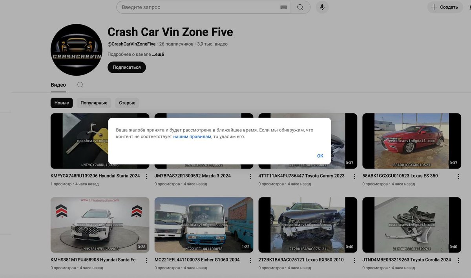Screen dimensions: 471x278
Task: Click the Создать button
Action: pyautogui.click(x=445, y=7)
